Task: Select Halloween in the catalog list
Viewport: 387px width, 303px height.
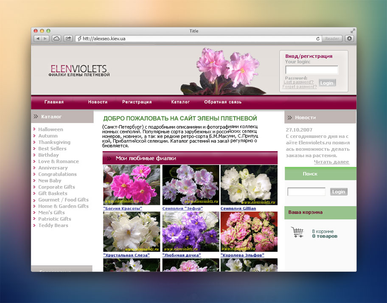Action: coord(50,129)
